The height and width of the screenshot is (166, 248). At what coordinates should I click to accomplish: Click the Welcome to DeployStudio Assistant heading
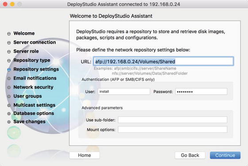click(111, 16)
